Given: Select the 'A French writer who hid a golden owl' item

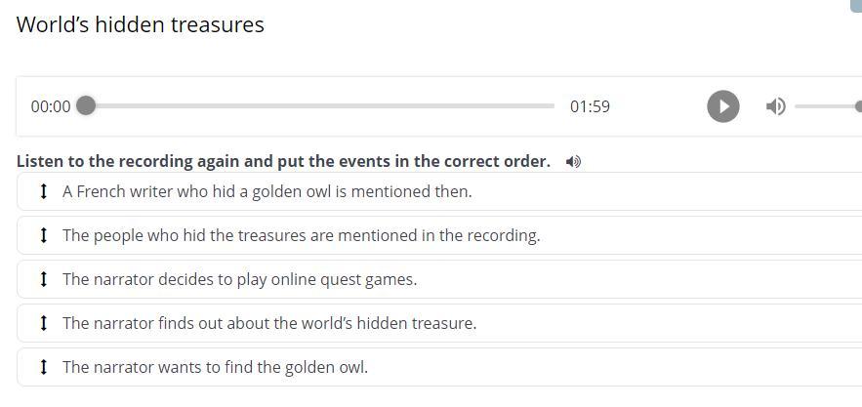Looking at the screenshot, I should [x=267, y=191].
